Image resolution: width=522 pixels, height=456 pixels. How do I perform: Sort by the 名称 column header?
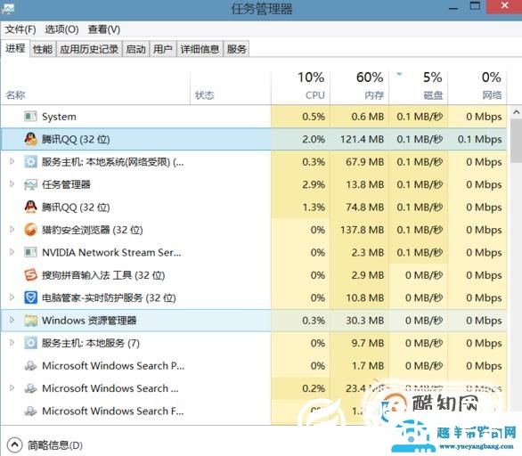pyautogui.click(x=95, y=87)
